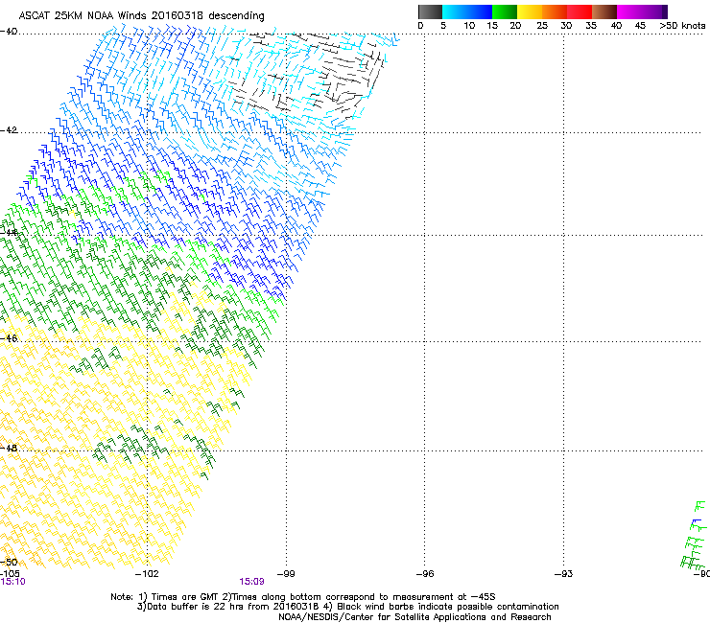Click the -96 longitude label
Screen dimensions: 710x623
pyautogui.click(x=425, y=574)
